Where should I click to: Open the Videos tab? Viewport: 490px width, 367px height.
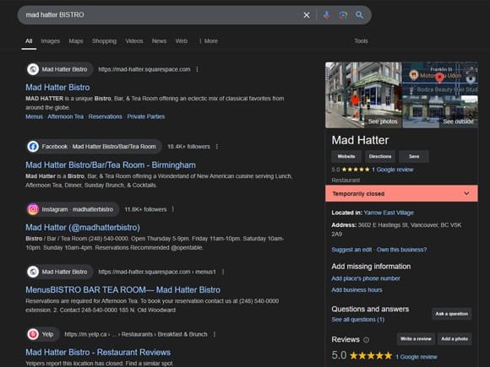click(x=134, y=41)
